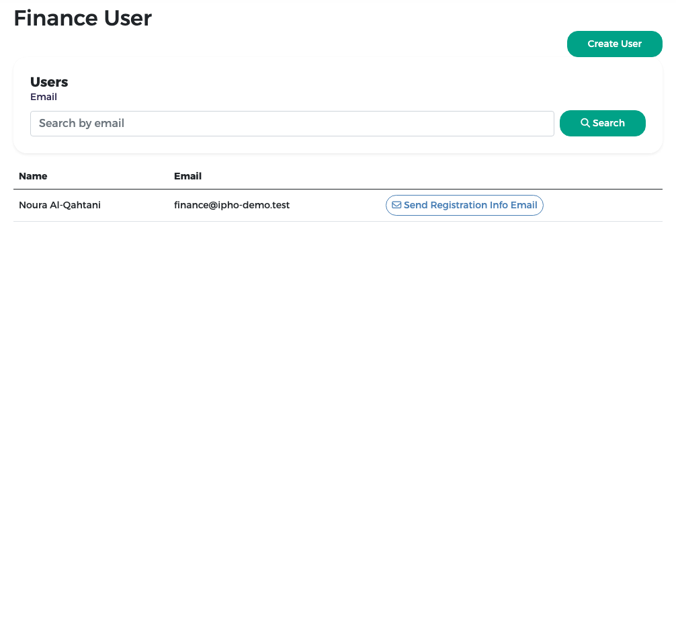Send Registration Info Email to Noura
The height and width of the screenshot is (627, 676).
[x=464, y=205]
